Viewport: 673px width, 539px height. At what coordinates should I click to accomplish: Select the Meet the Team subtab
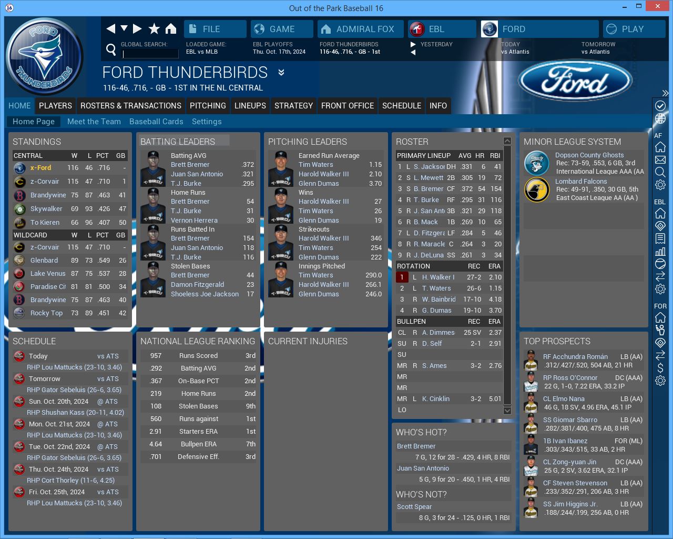(94, 122)
